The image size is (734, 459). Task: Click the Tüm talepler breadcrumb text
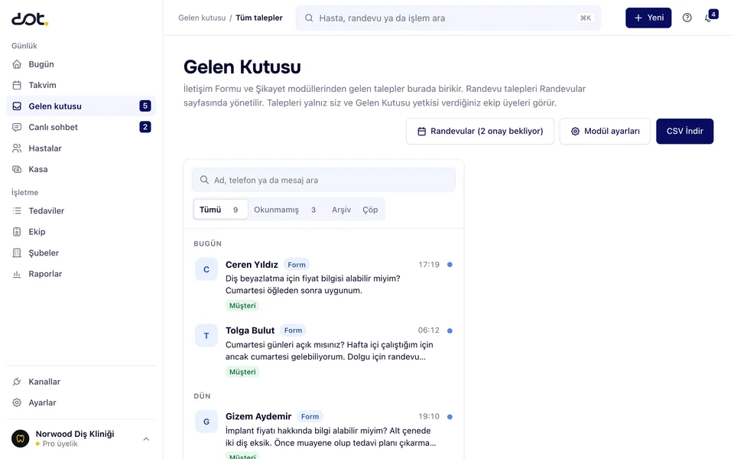[x=259, y=18]
